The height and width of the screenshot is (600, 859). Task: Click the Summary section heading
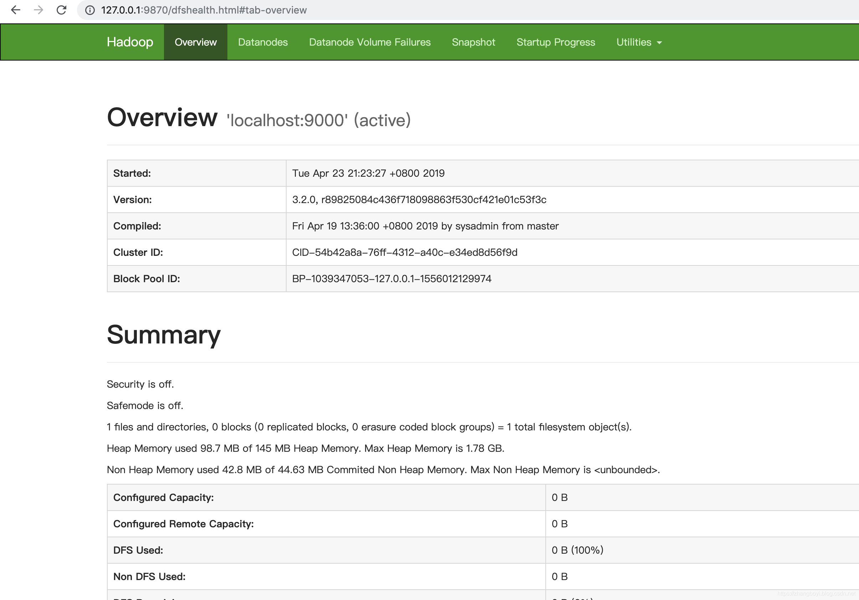point(164,335)
